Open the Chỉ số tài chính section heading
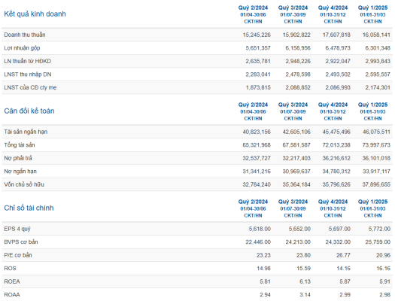395x301 pixels. (x=29, y=208)
